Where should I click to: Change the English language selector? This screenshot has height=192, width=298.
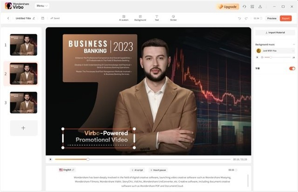point(67,170)
